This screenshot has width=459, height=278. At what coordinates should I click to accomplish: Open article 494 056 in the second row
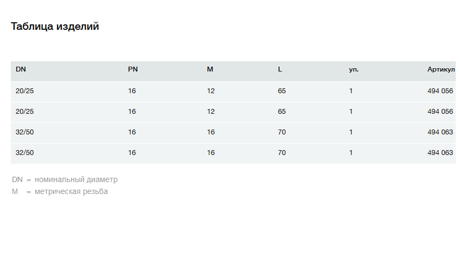[440, 112]
